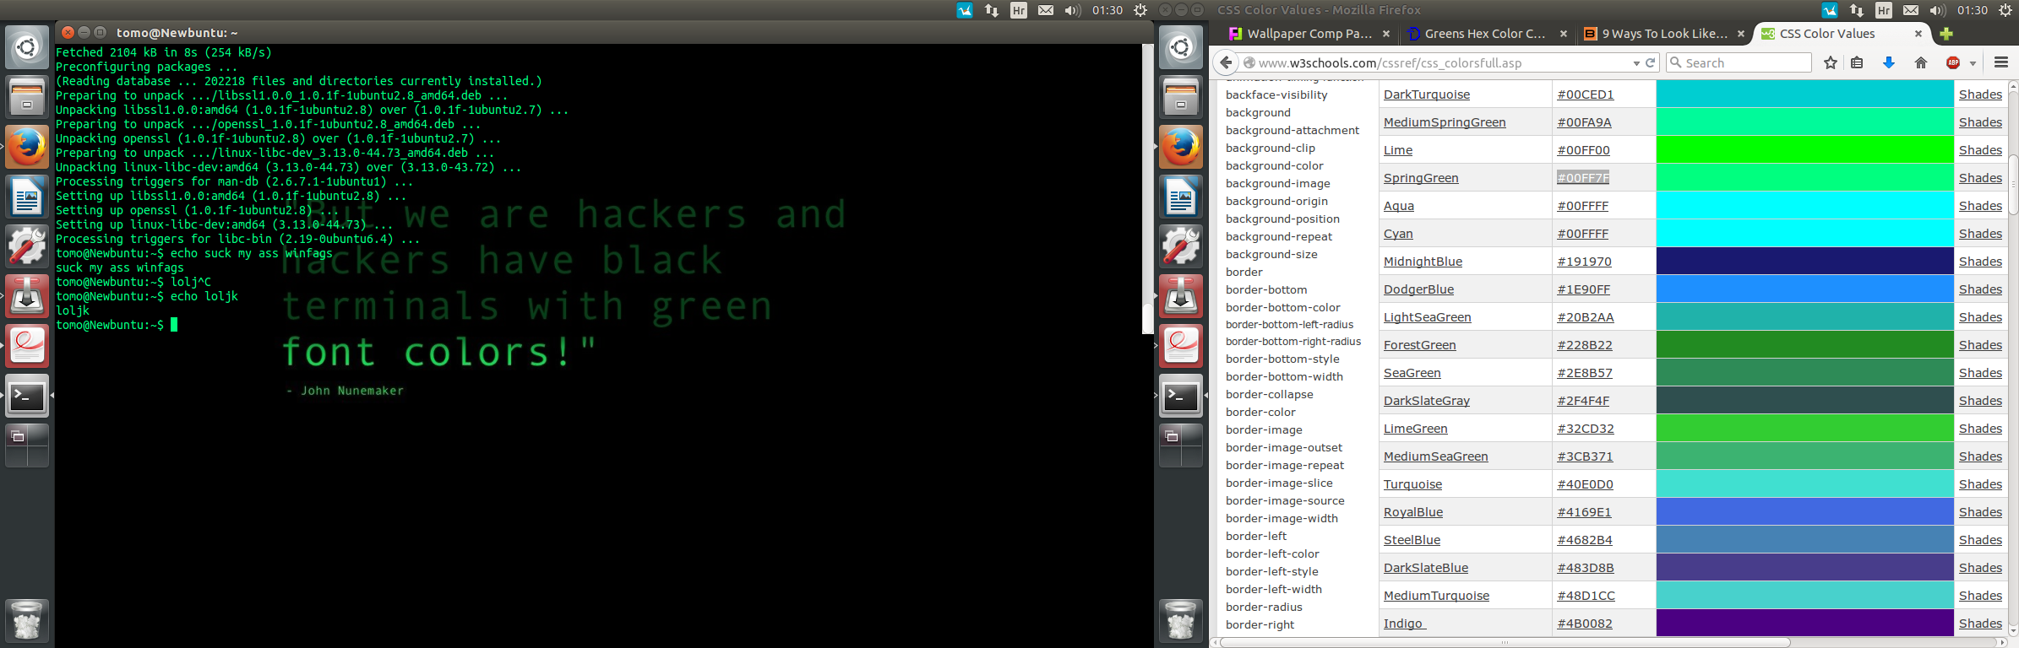Expand the URL bar history dropdown
2019x648 pixels.
click(1636, 63)
